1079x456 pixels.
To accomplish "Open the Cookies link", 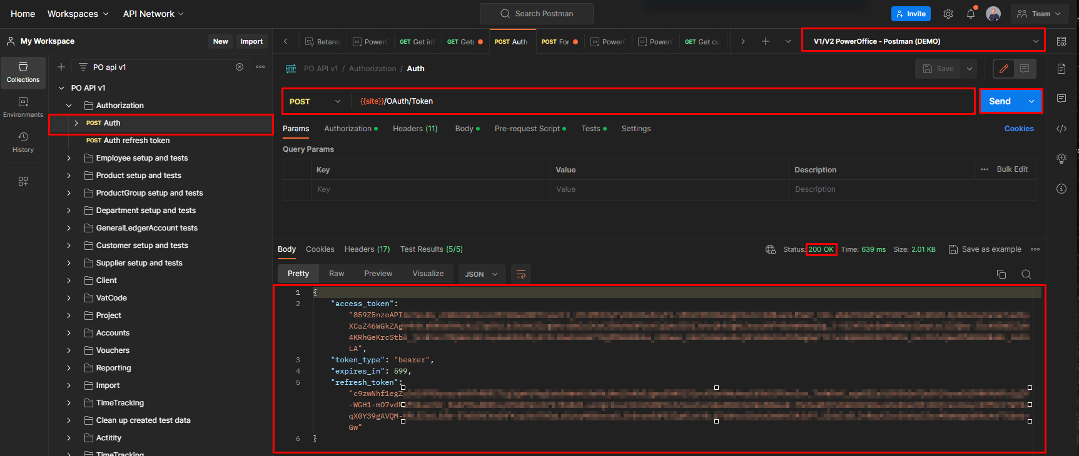I will (x=1018, y=129).
